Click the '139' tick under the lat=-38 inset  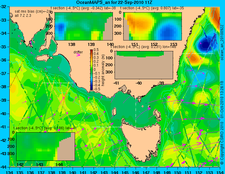click(91, 44)
